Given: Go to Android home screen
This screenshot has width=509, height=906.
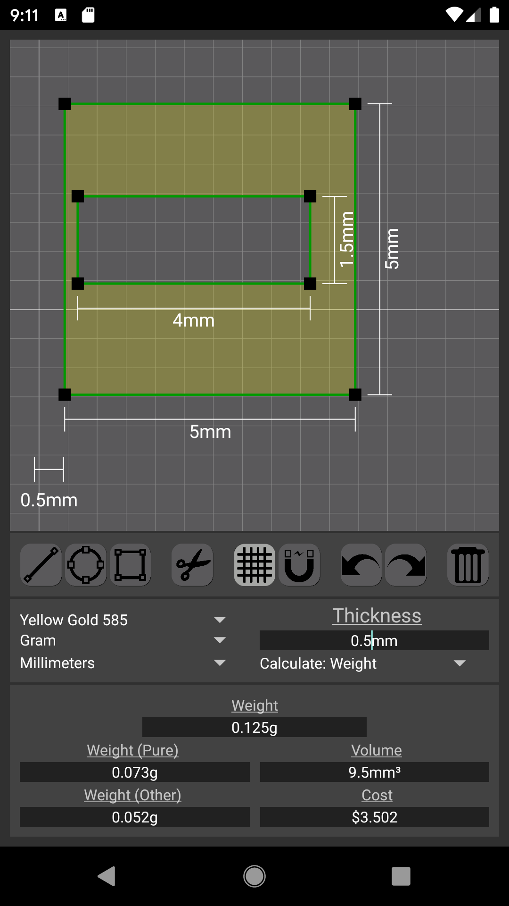Looking at the screenshot, I should [x=254, y=876].
